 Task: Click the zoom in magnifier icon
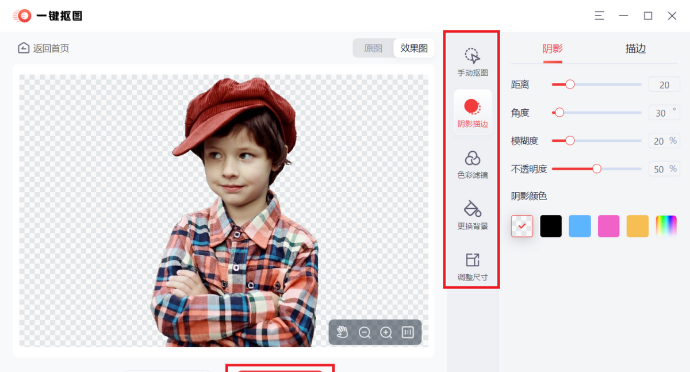coord(386,332)
